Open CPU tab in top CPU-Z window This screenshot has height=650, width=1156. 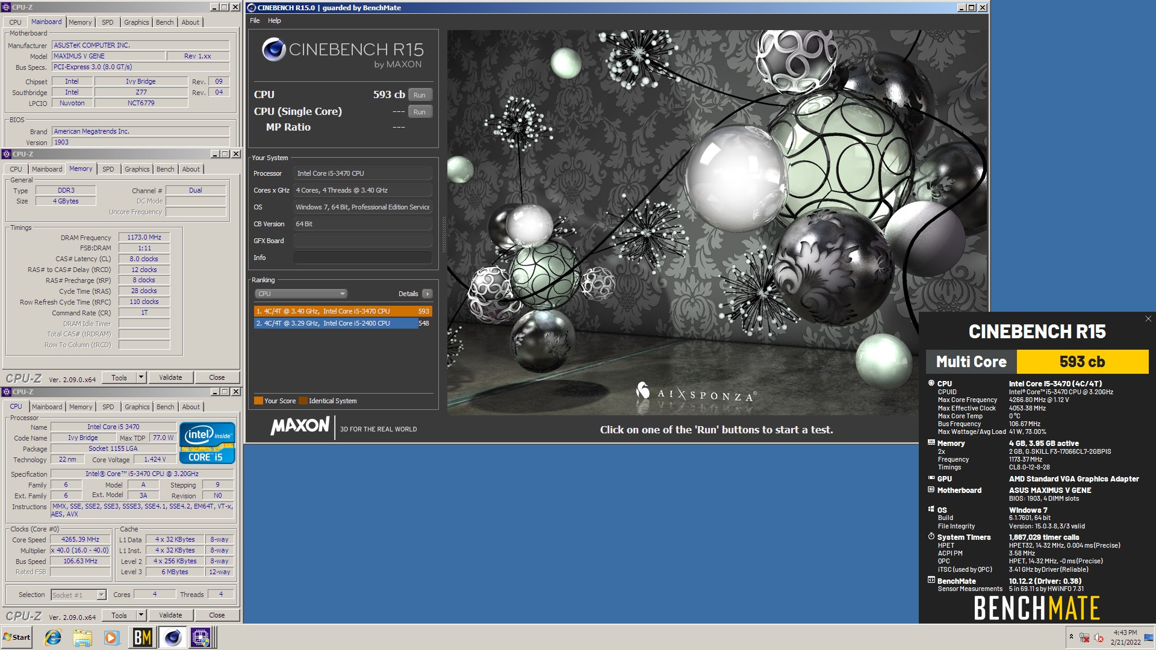[x=15, y=22]
